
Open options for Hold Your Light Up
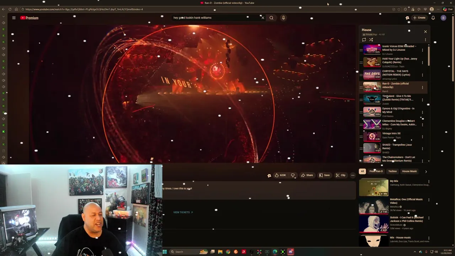click(x=422, y=63)
